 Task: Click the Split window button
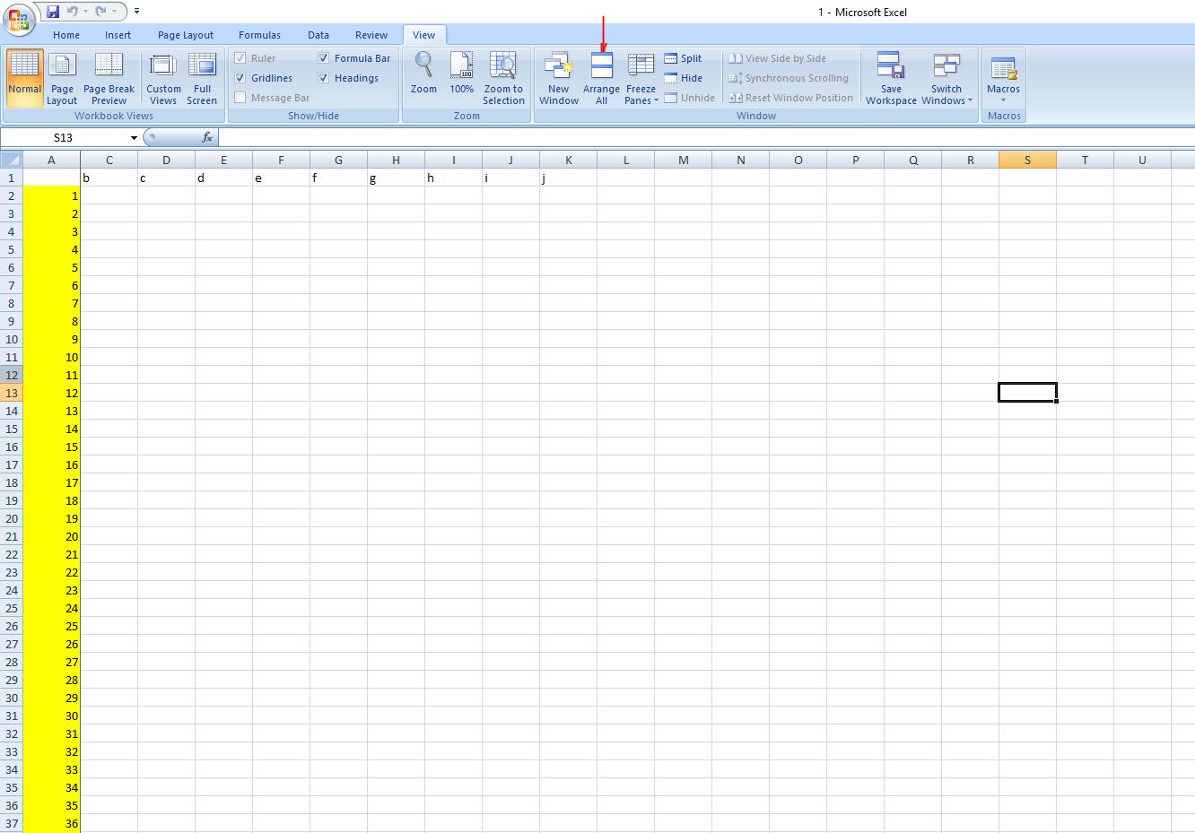[683, 58]
